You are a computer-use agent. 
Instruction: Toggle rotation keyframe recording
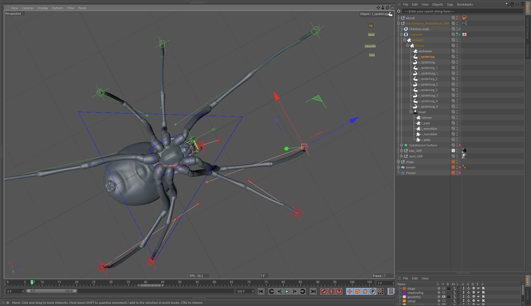(x=365, y=291)
